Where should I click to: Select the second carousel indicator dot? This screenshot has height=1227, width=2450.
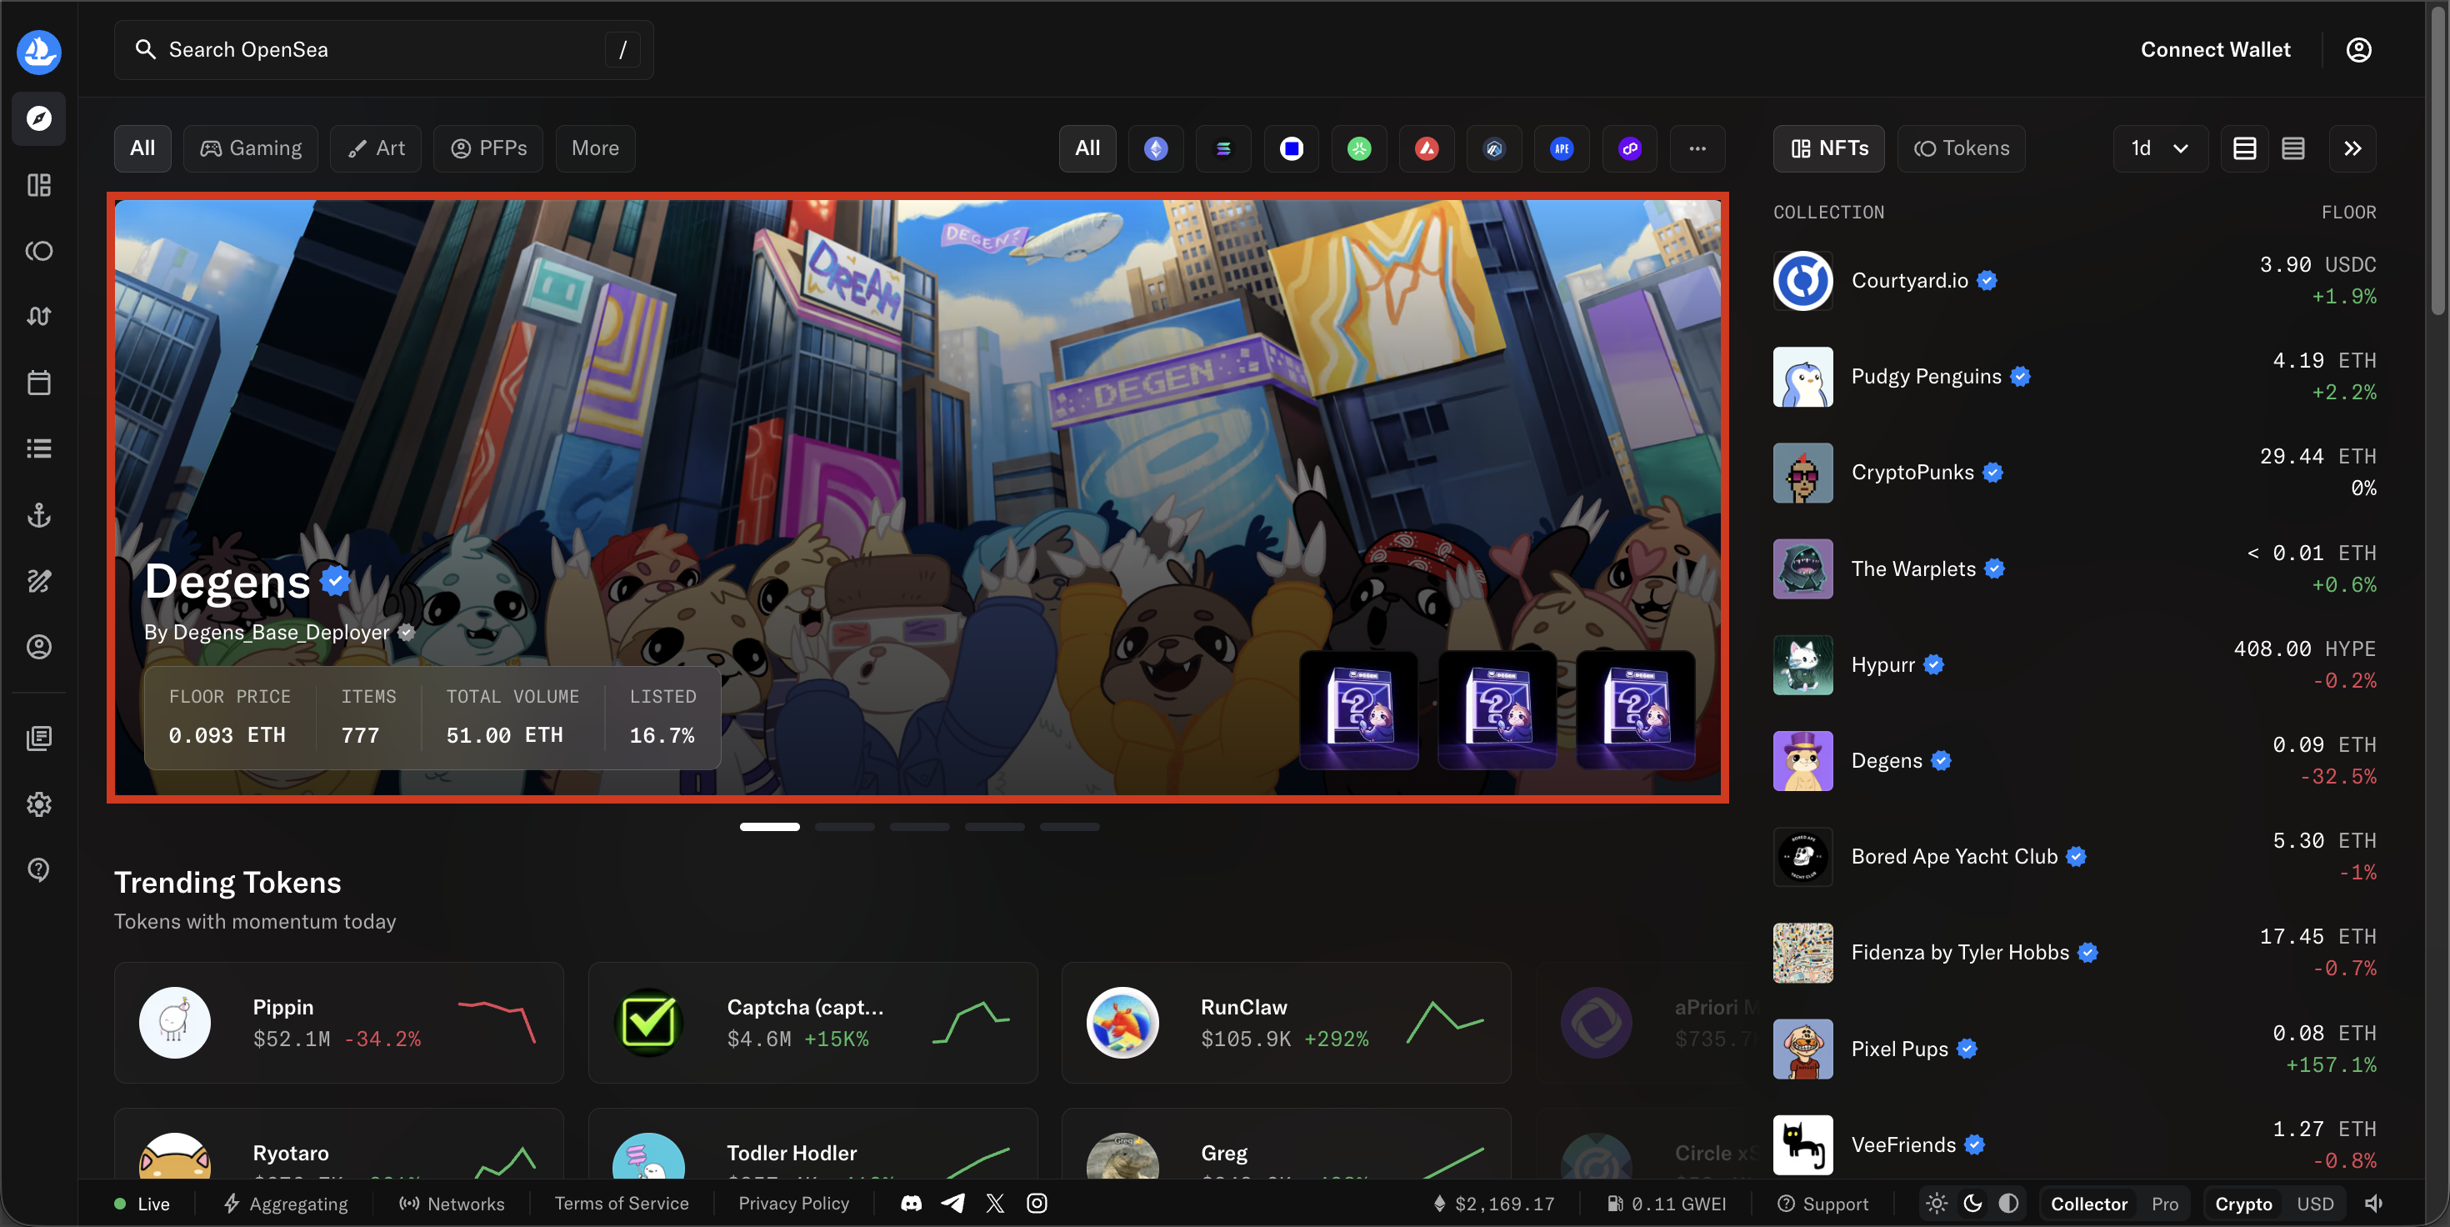click(x=844, y=827)
